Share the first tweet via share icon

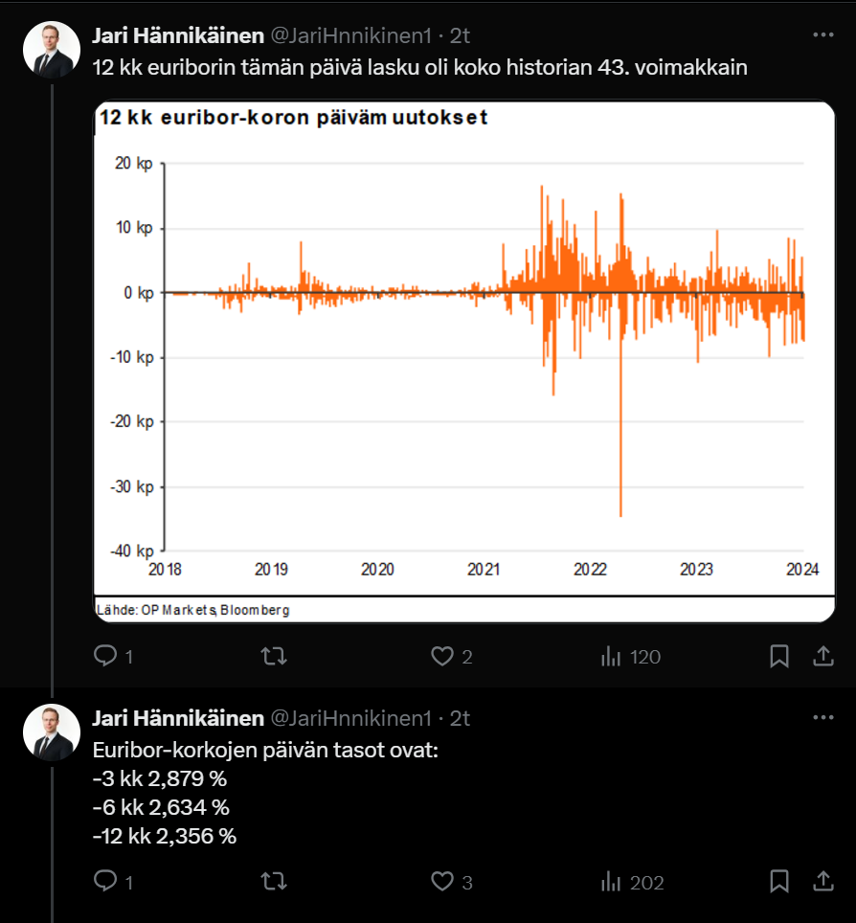tap(823, 656)
